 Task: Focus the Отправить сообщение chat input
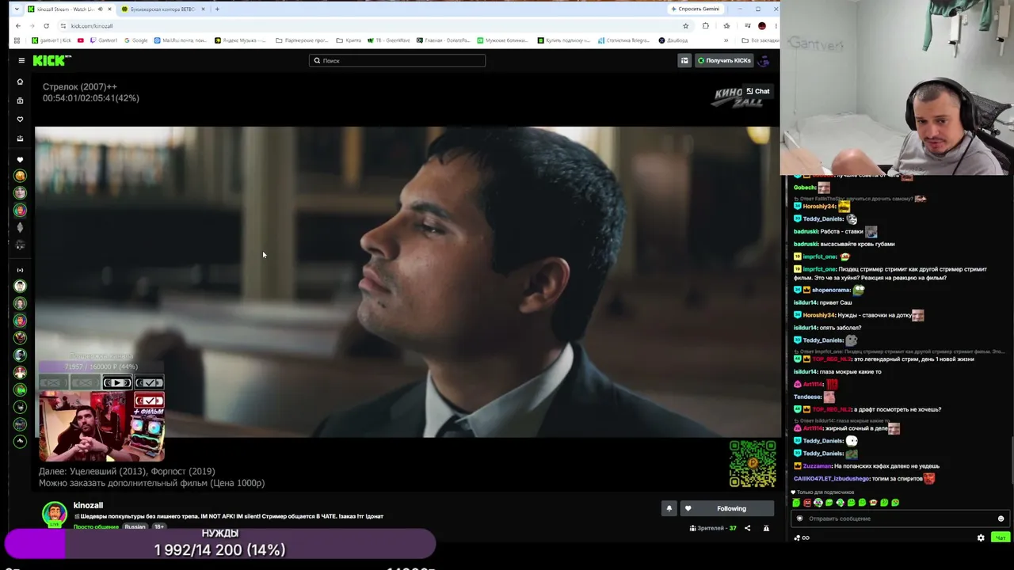click(x=900, y=519)
